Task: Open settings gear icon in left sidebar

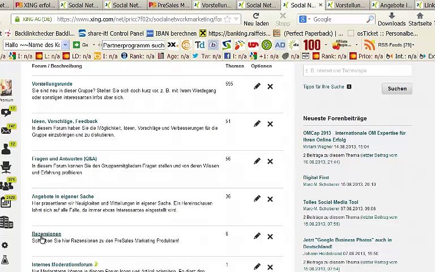Action: pos(5,245)
